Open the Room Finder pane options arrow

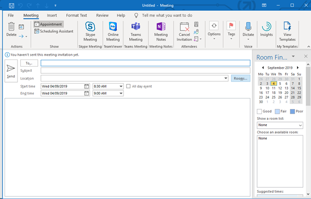pos(293,56)
